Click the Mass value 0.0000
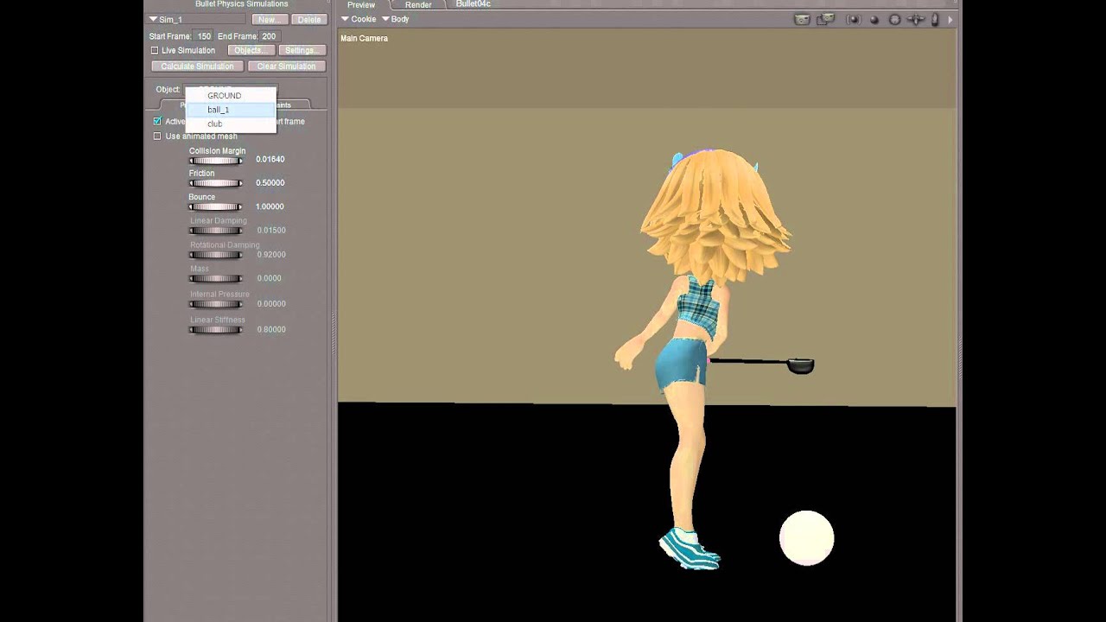 point(270,278)
